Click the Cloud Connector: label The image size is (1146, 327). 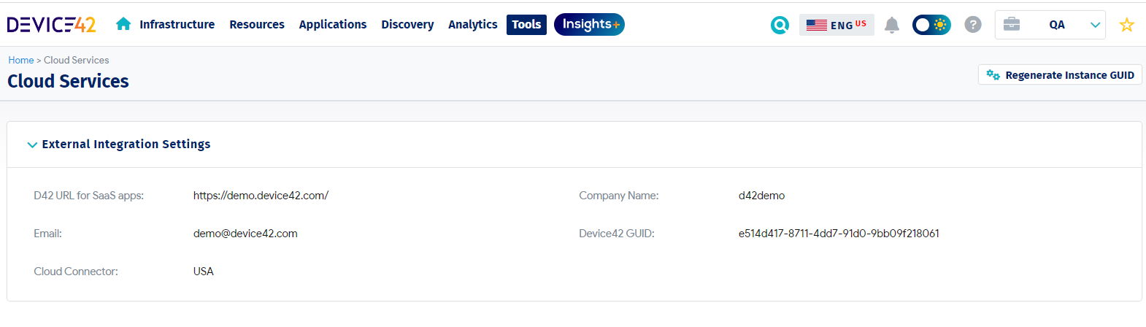[x=76, y=272]
